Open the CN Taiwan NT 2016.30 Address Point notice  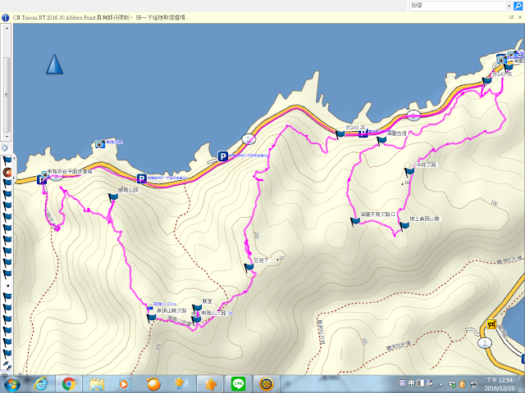pyautogui.click(x=101, y=18)
